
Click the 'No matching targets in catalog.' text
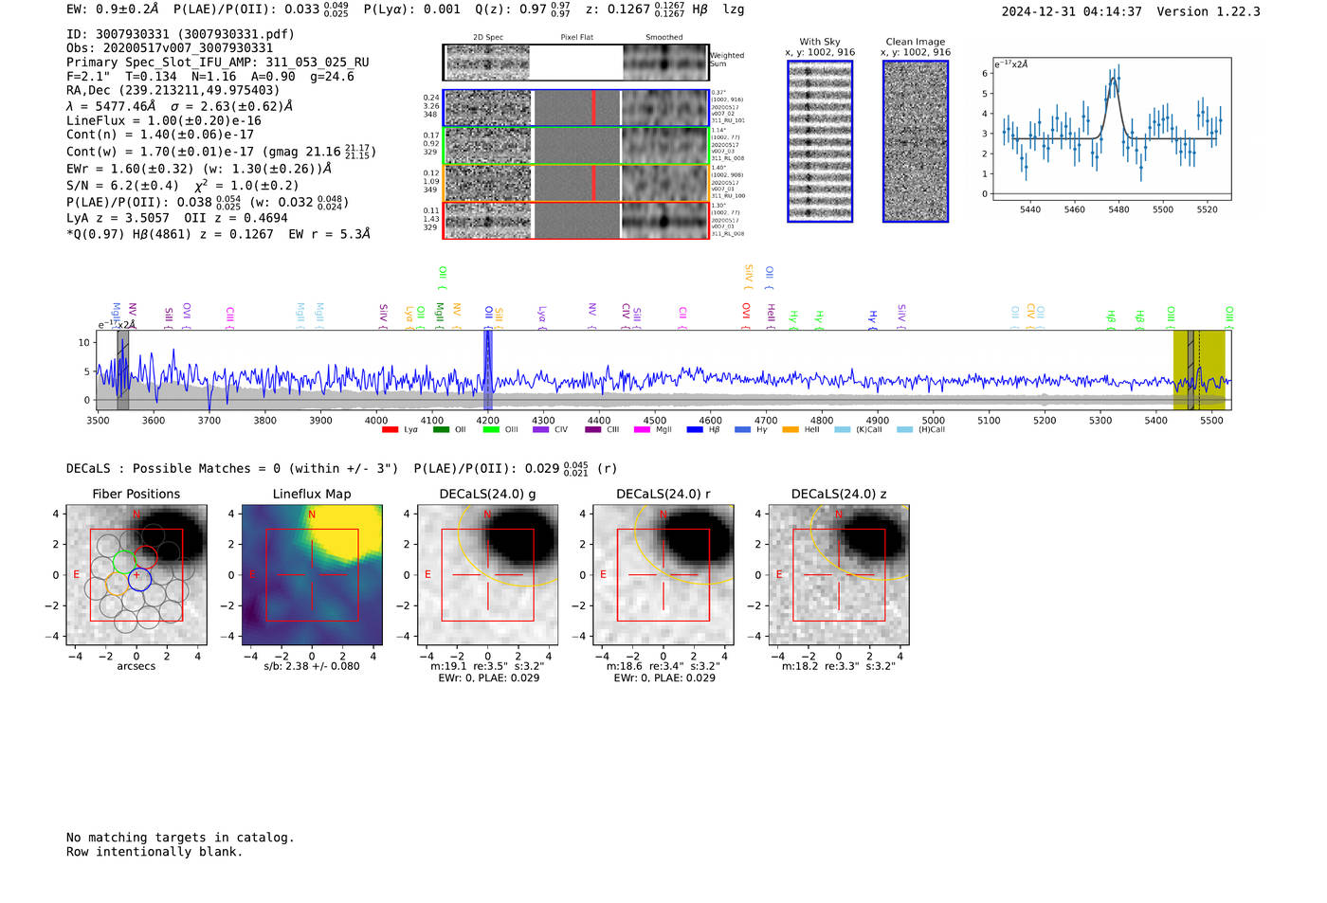pos(180,838)
